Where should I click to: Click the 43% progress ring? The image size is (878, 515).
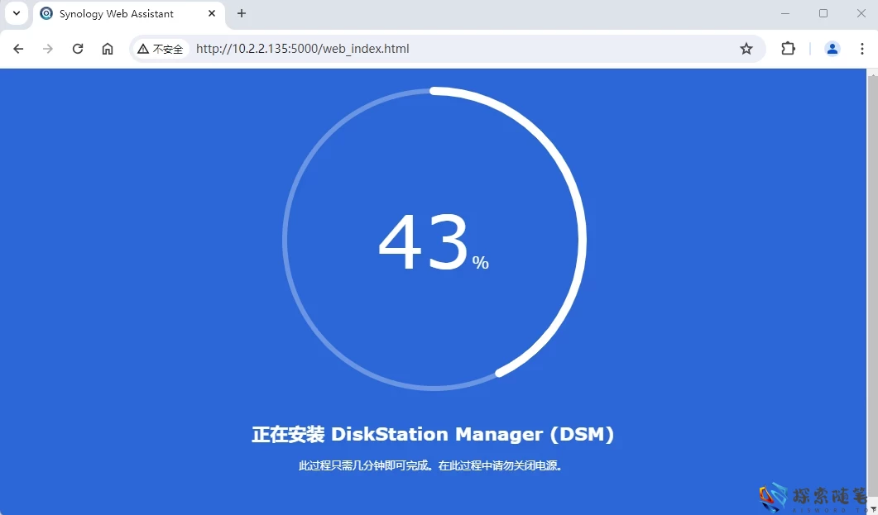(x=434, y=240)
